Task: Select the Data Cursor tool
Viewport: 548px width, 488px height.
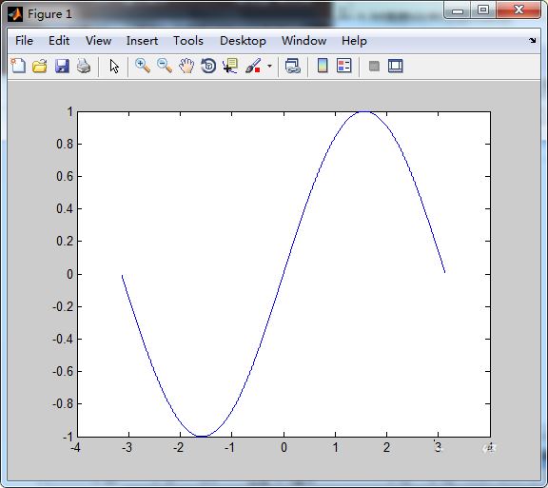Action: click(x=230, y=66)
